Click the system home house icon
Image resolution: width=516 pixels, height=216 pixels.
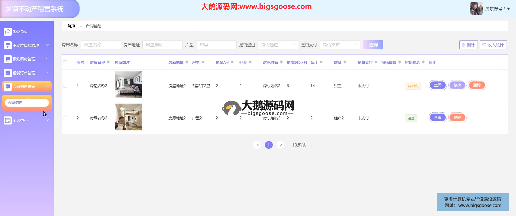point(8,32)
